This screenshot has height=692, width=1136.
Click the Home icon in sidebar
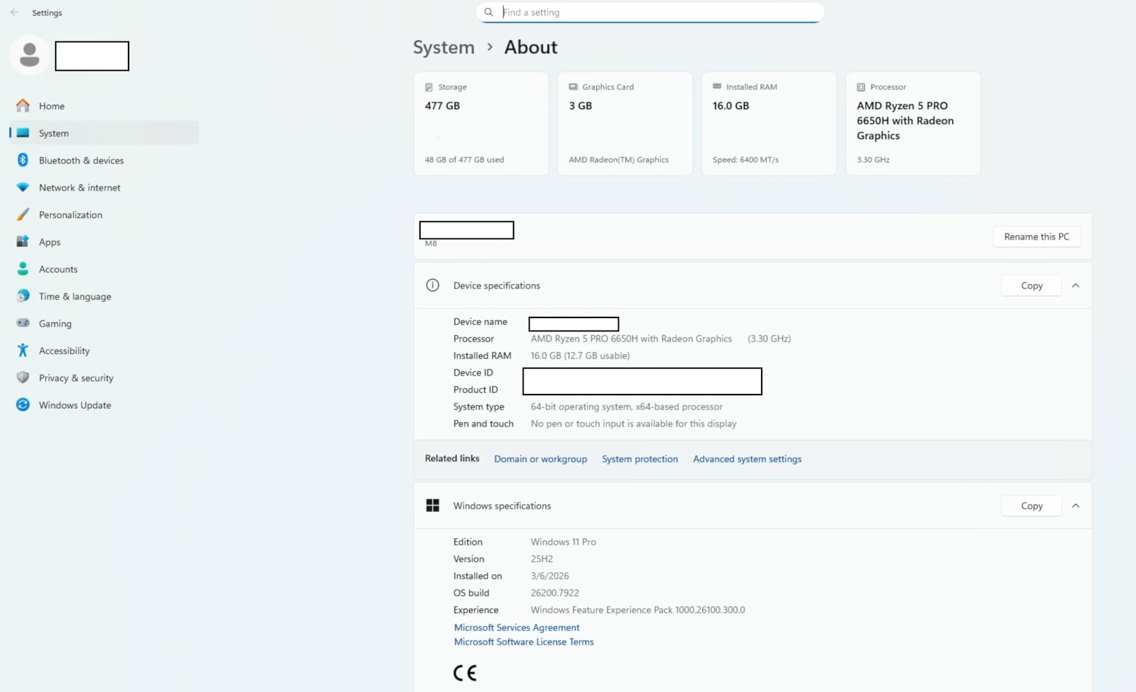(23, 106)
